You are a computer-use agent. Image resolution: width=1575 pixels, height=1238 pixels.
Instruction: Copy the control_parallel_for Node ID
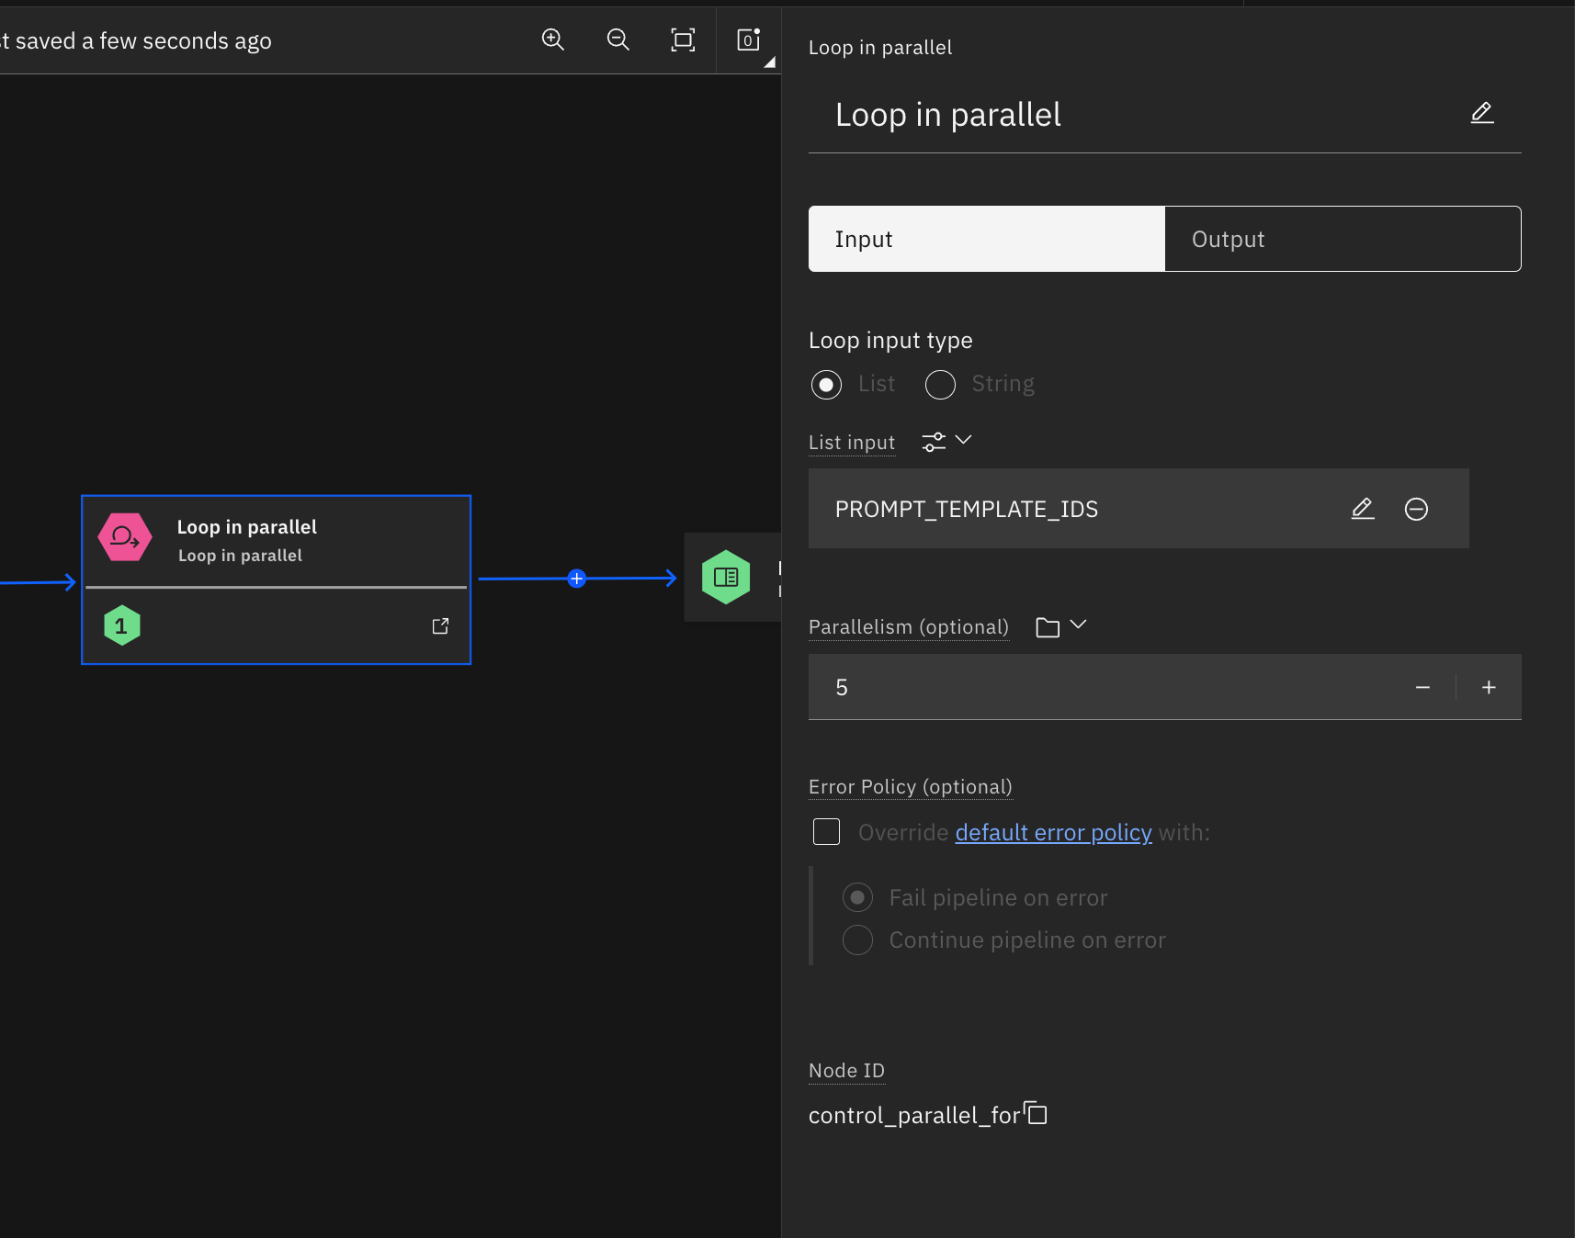coord(1037,1113)
